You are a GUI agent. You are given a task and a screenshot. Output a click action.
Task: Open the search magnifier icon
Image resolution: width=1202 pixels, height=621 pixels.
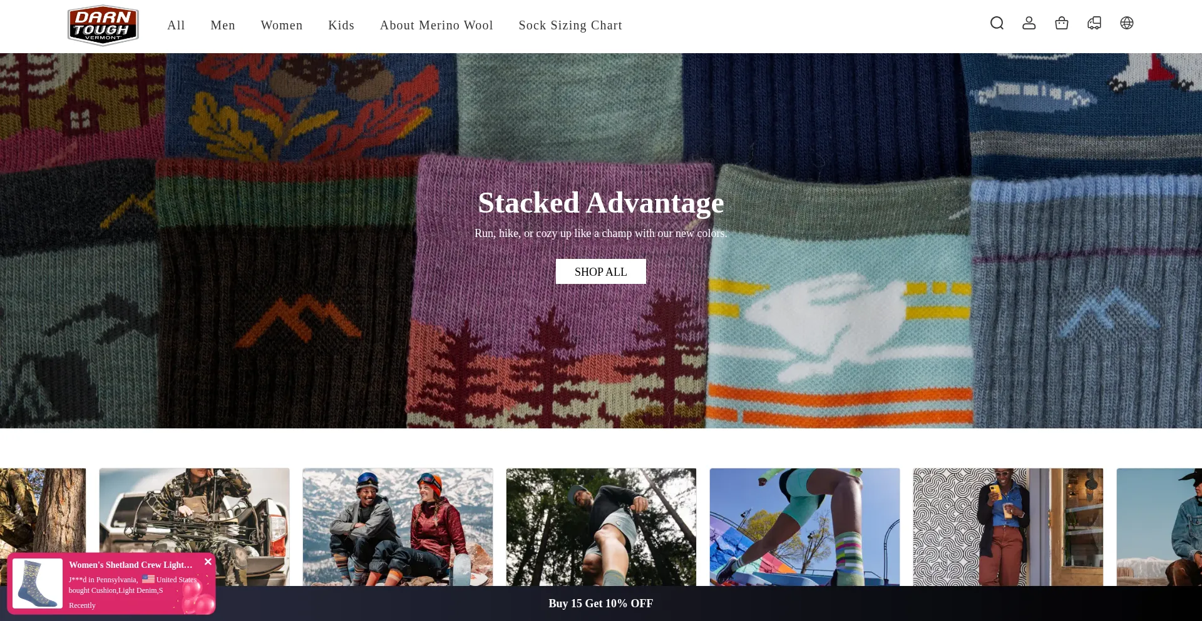(x=997, y=23)
